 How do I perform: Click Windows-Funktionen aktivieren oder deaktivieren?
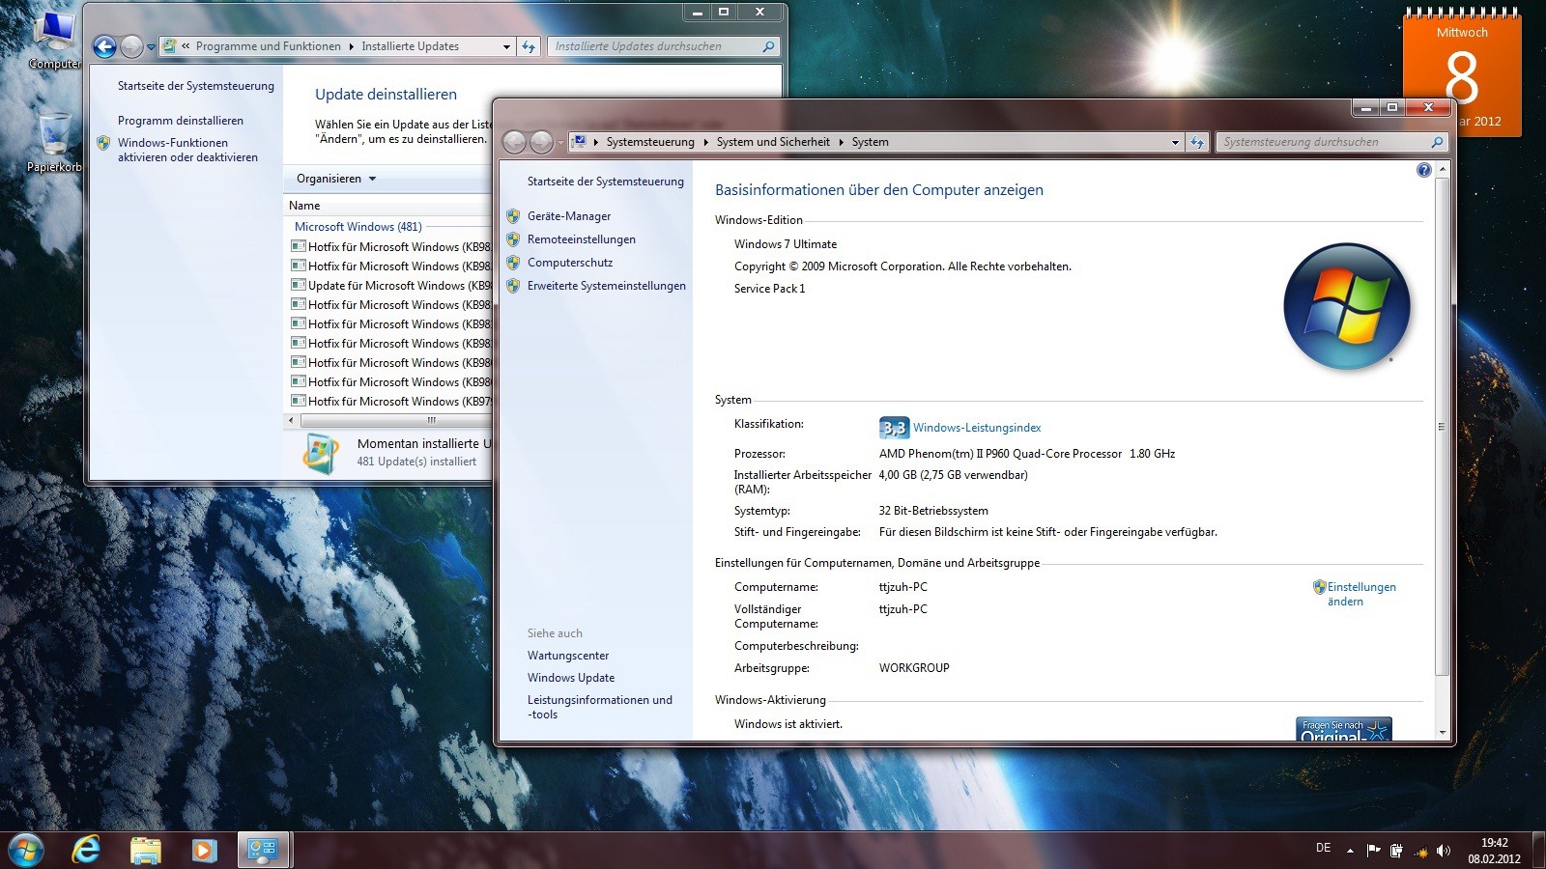coord(187,150)
